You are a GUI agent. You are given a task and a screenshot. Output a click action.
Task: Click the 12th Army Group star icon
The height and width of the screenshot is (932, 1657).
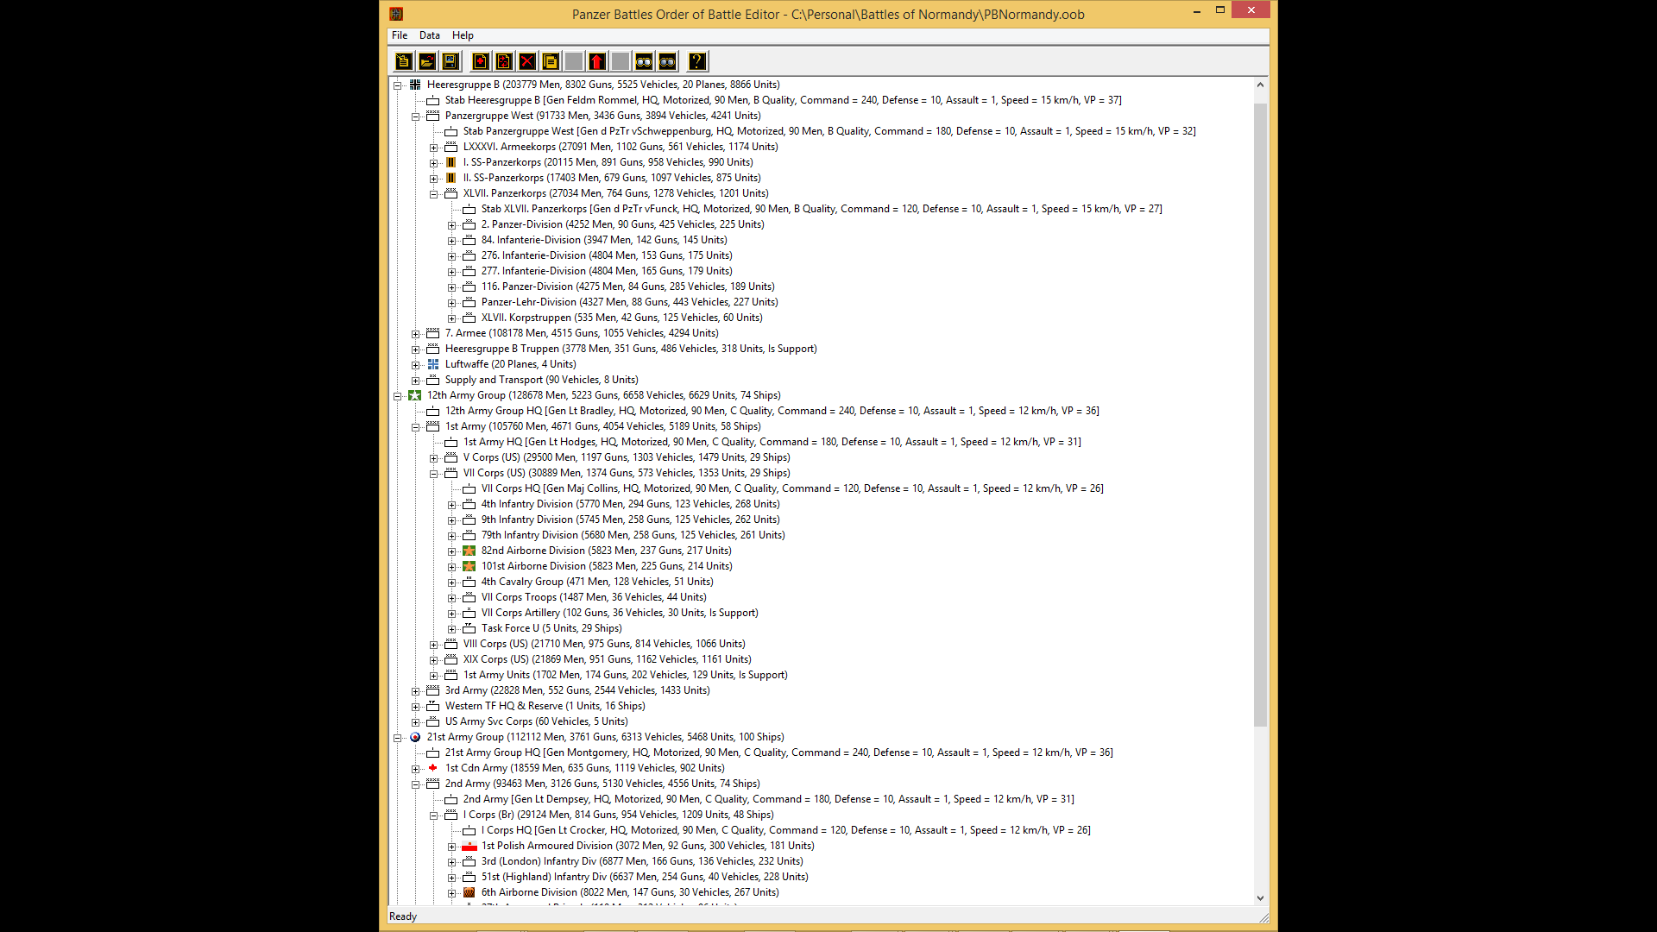coord(415,395)
